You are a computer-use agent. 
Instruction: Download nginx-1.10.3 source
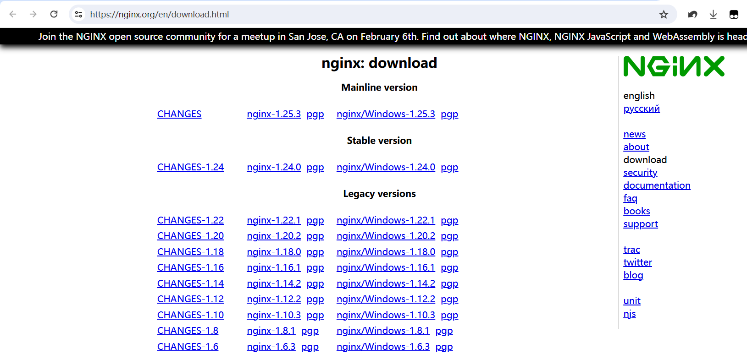point(274,315)
